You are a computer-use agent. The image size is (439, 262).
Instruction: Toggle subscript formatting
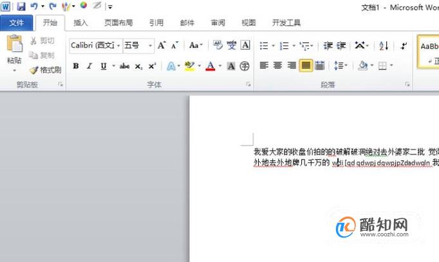138,66
